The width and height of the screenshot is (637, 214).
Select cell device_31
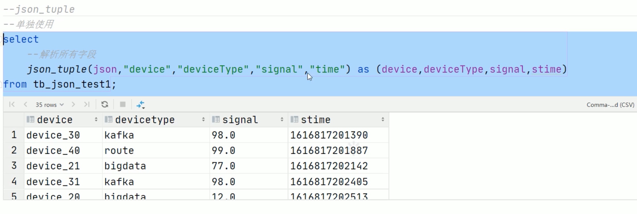coord(63,181)
